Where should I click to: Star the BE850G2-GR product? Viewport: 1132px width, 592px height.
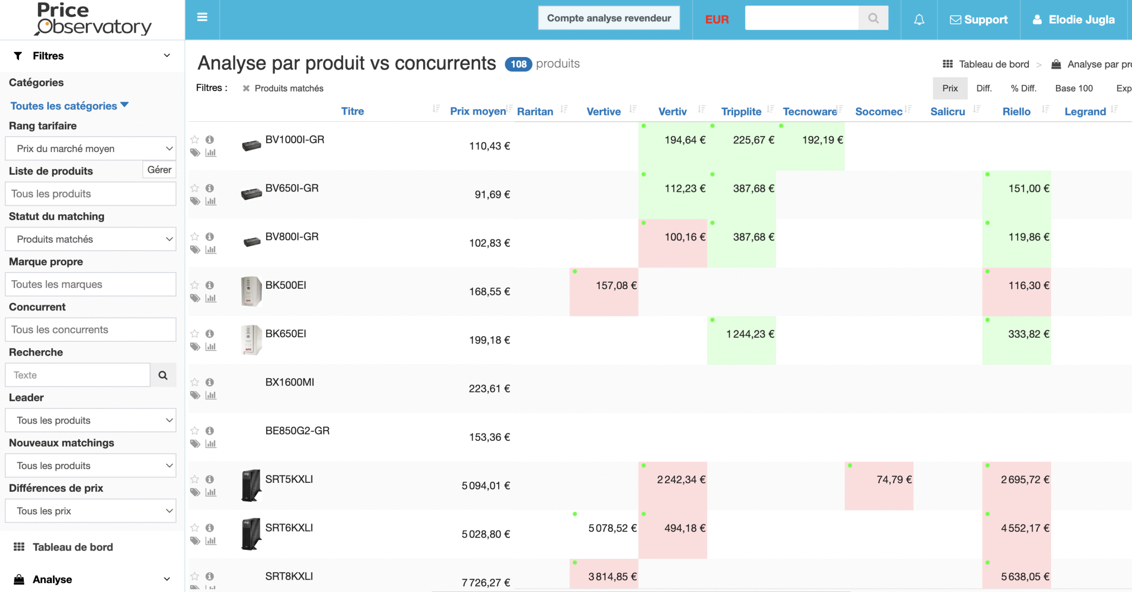pos(195,431)
